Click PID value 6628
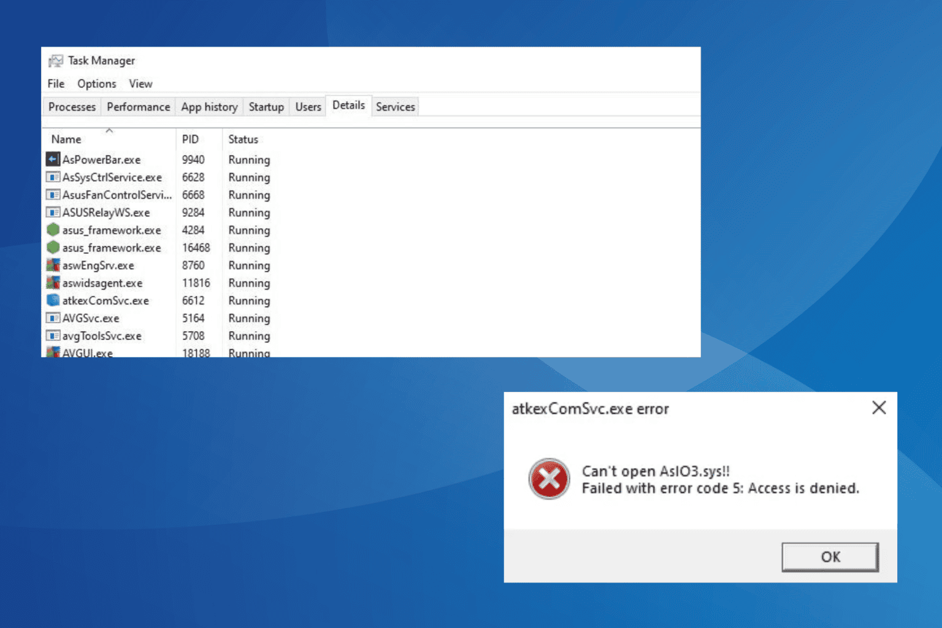942x628 pixels. click(193, 177)
